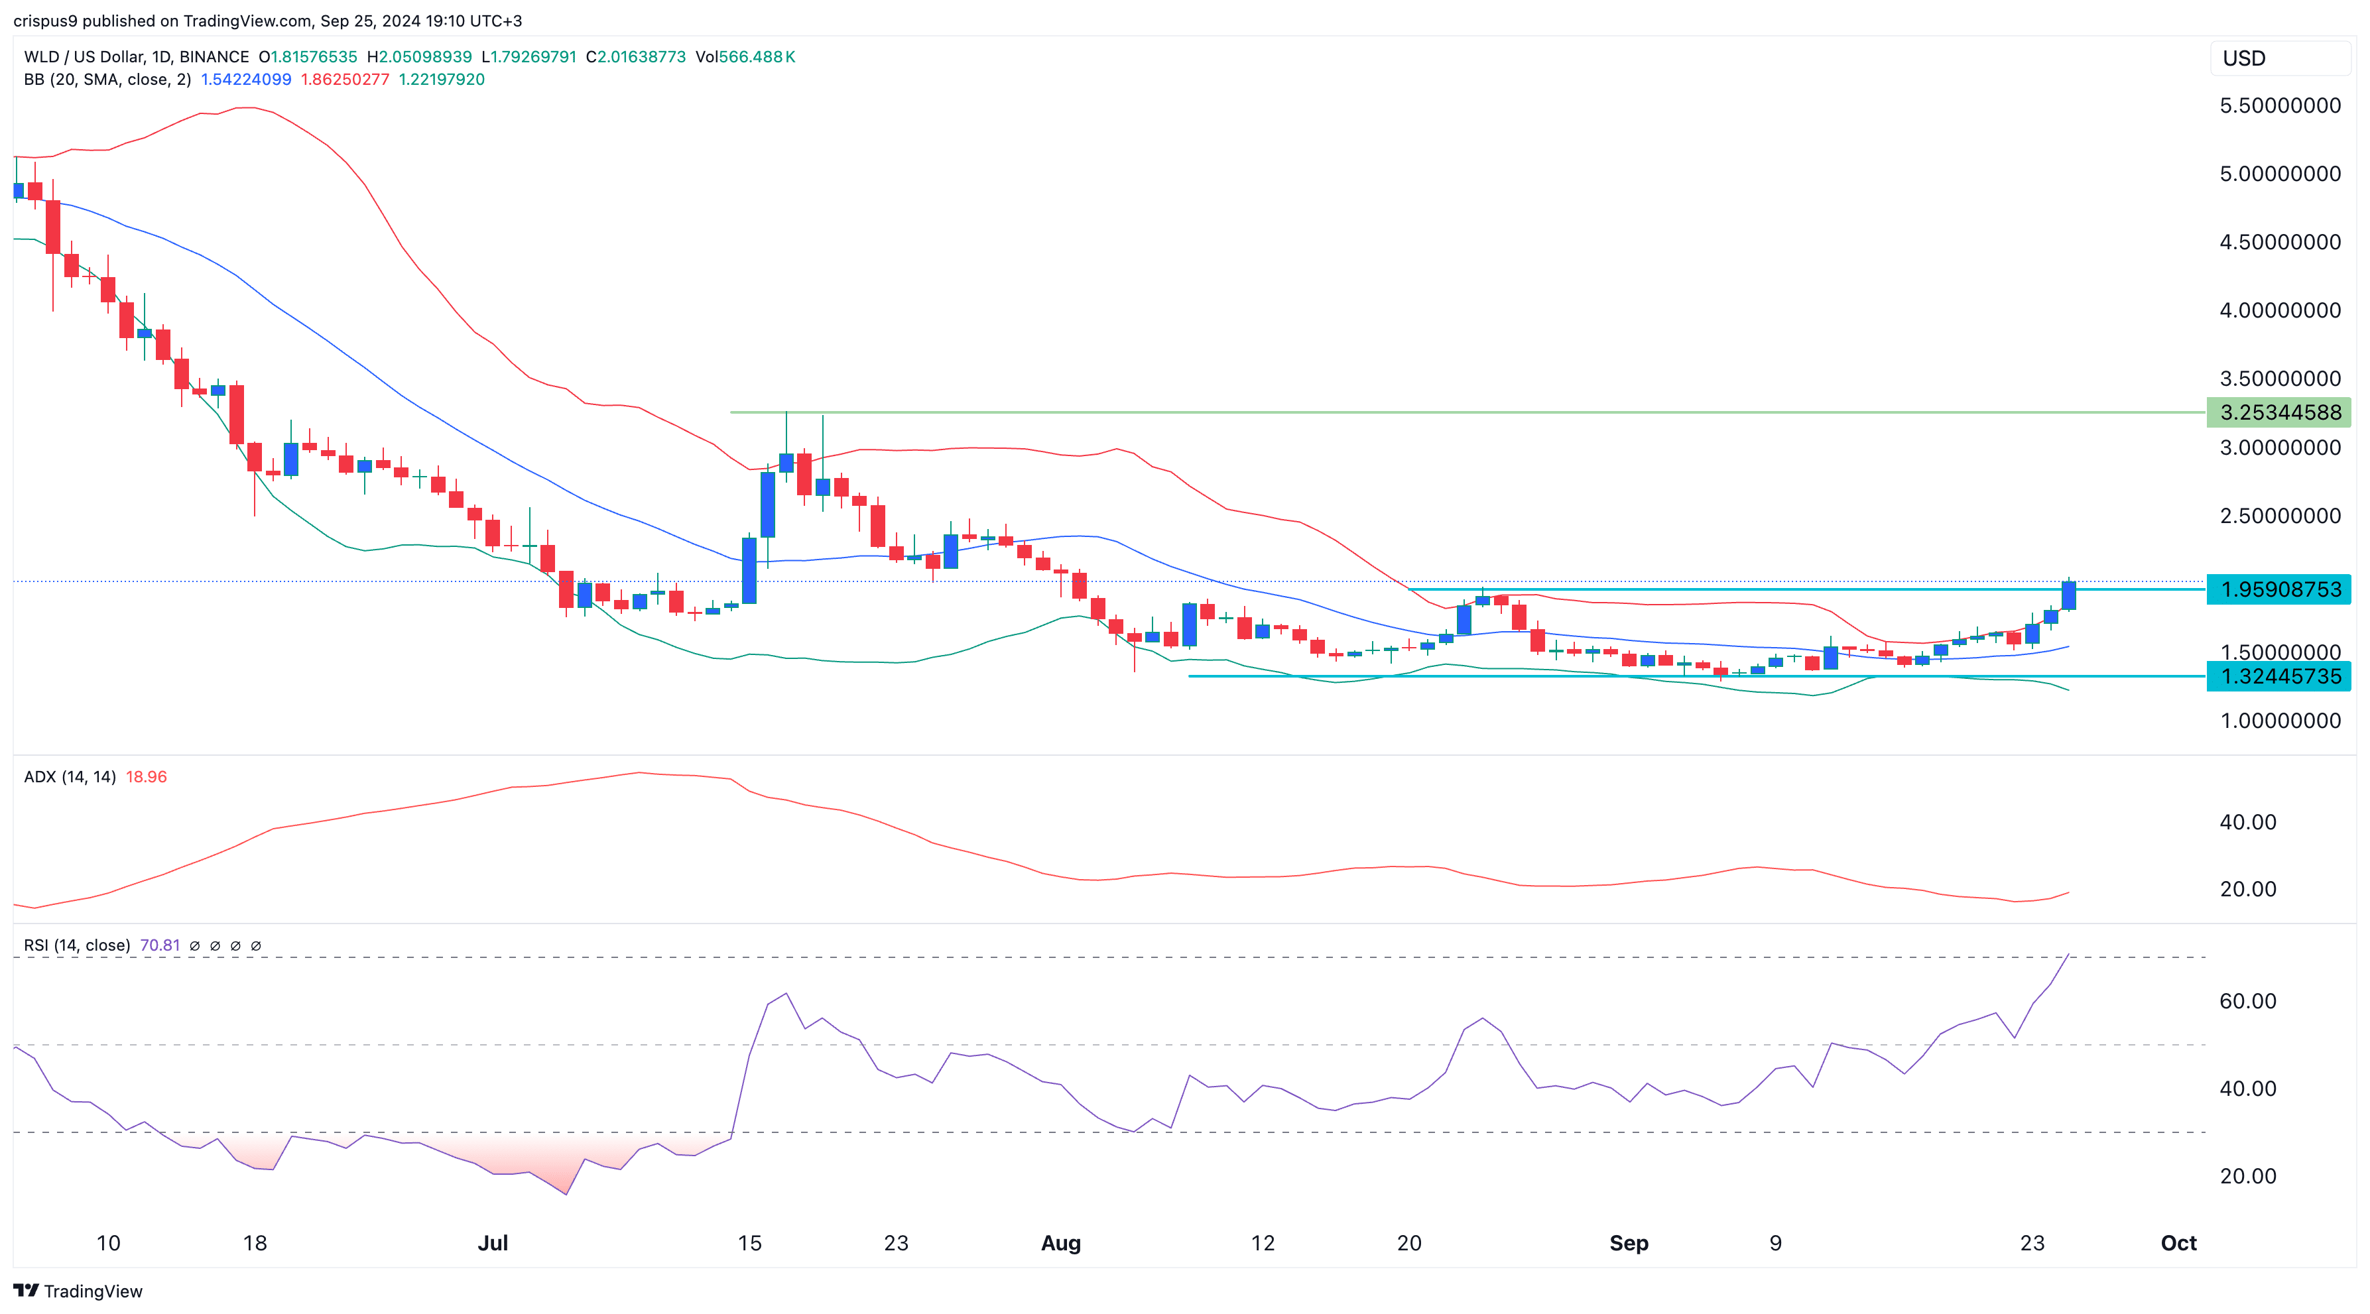Click the Aug label on time axis

(1061, 1243)
